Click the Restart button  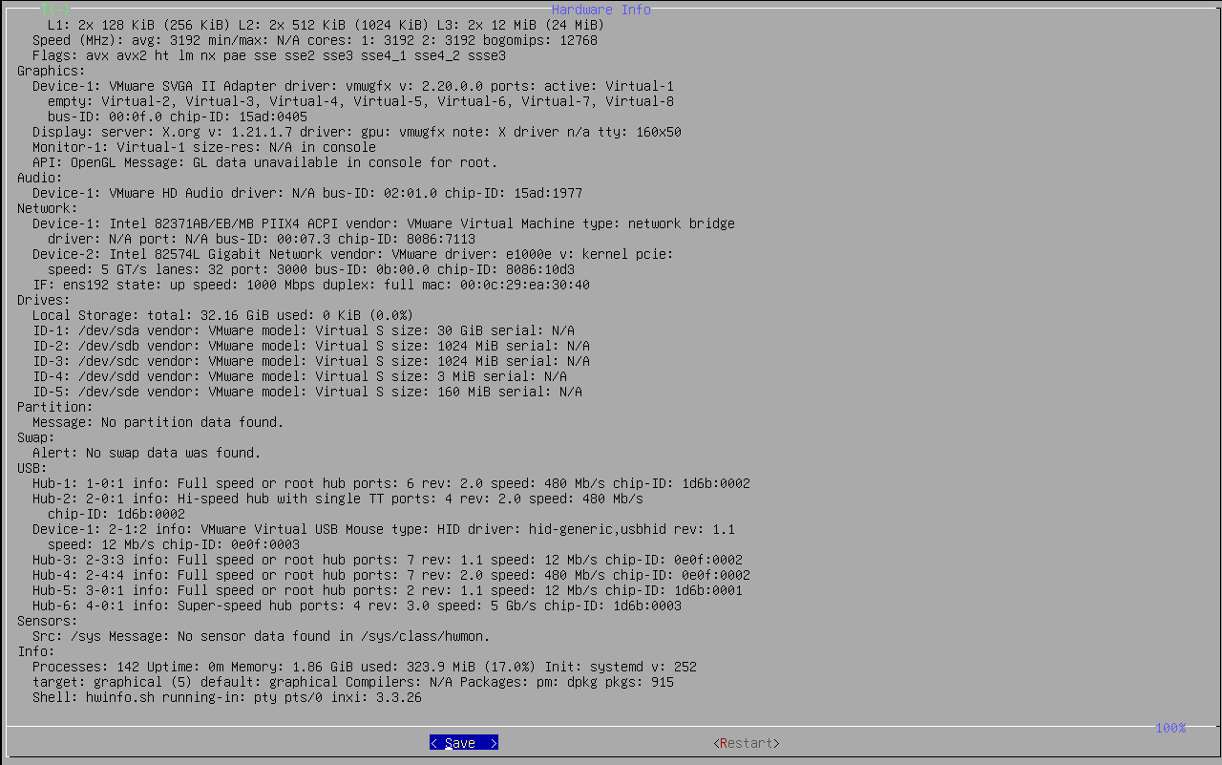(x=746, y=742)
